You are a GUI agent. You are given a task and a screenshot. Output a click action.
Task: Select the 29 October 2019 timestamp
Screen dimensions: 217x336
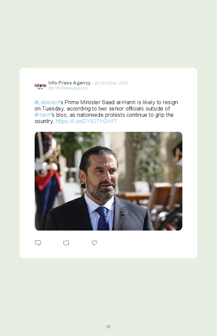(x=111, y=83)
